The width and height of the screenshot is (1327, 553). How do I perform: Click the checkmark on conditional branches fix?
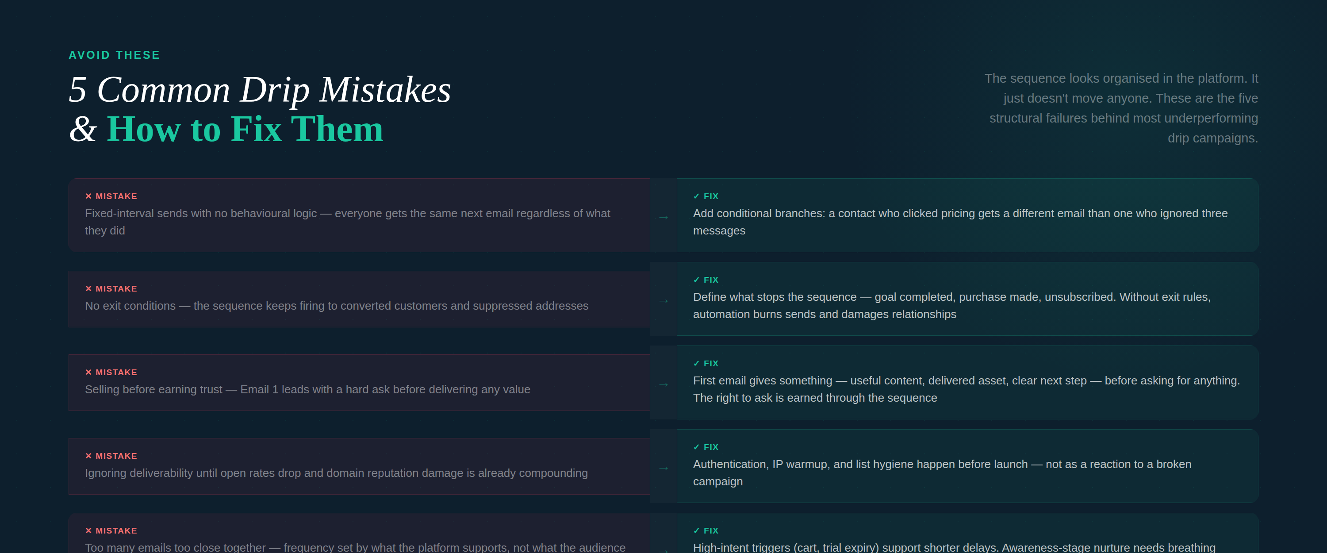(x=696, y=196)
